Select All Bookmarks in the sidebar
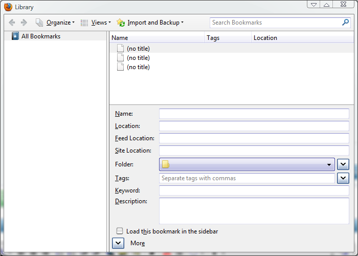The width and height of the screenshot is (358, 256). tap(55, 36)
